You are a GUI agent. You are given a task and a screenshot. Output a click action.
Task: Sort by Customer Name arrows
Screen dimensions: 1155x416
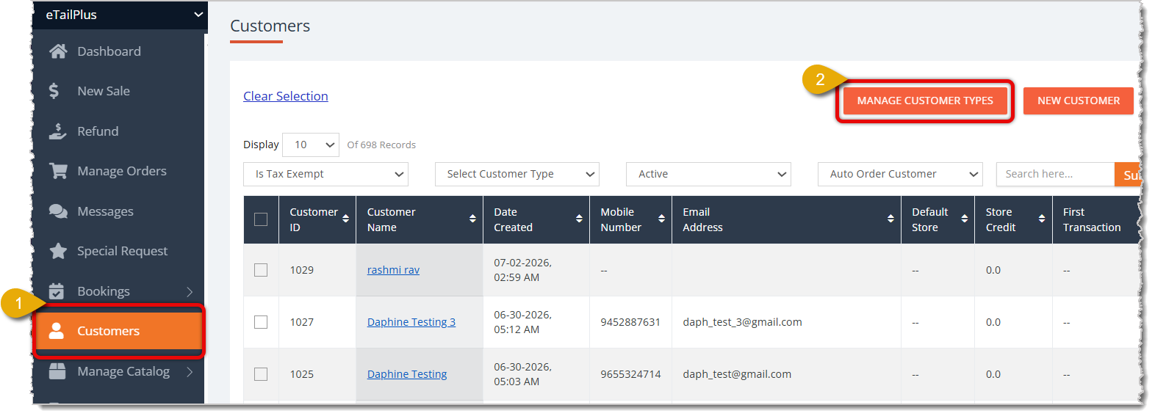472,219
